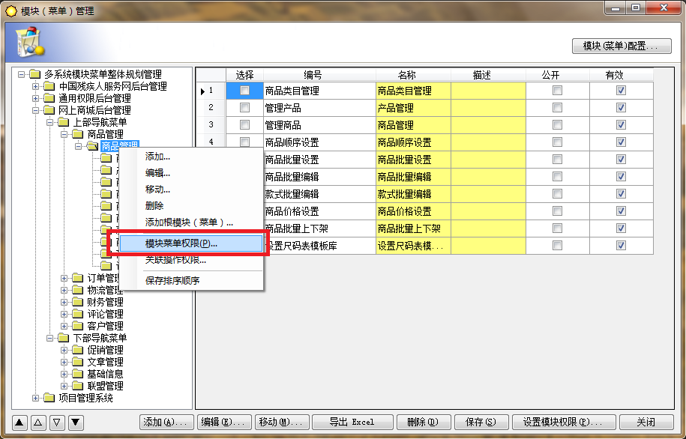This screenshot has width=686, height=439.
Task: Choose 添加根模块（菜单）... from context menu
Action: (191, 222)
